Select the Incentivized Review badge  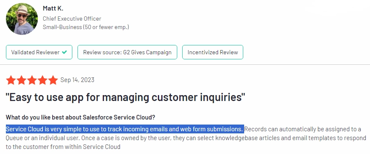[213, 52]
